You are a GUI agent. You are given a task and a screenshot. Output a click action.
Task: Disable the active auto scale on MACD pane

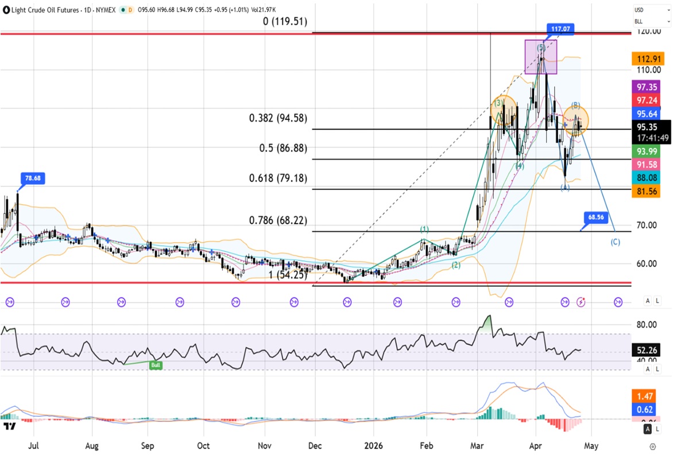point(648,429)
